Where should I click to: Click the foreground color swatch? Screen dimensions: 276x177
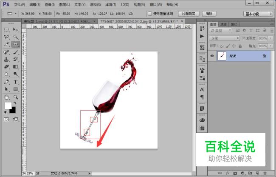pyautogui.click(x=8, y=106)
